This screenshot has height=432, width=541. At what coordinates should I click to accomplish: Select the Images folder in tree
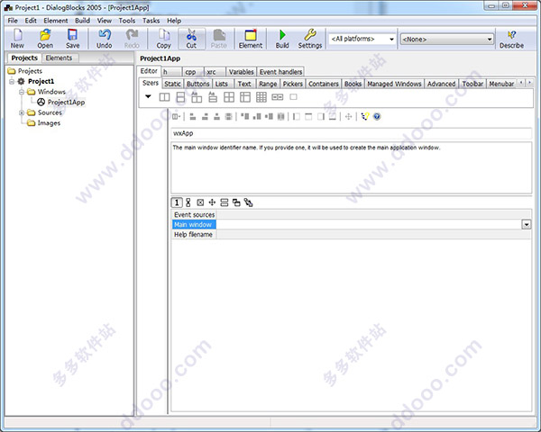point(49,123)
